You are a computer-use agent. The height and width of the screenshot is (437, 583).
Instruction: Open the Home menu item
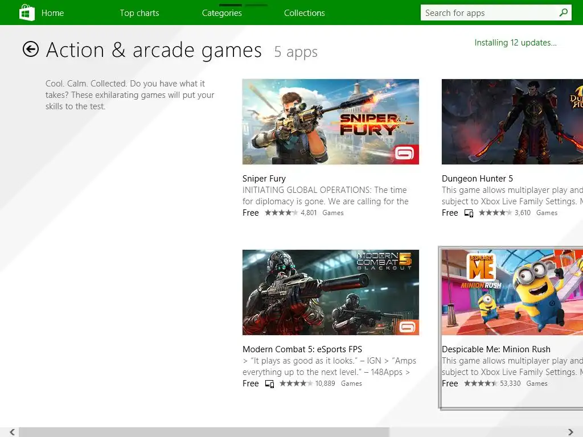pos(52,13)
